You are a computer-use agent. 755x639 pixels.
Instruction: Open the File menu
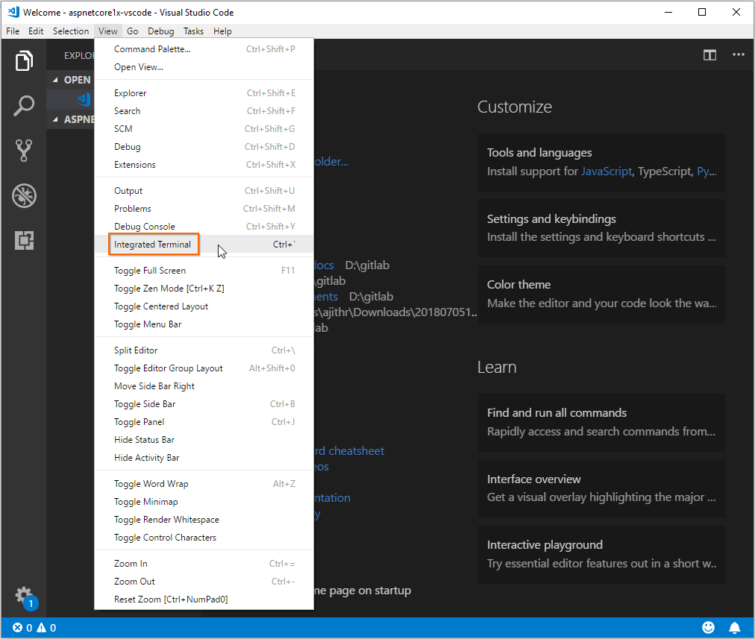pos(13,31)
